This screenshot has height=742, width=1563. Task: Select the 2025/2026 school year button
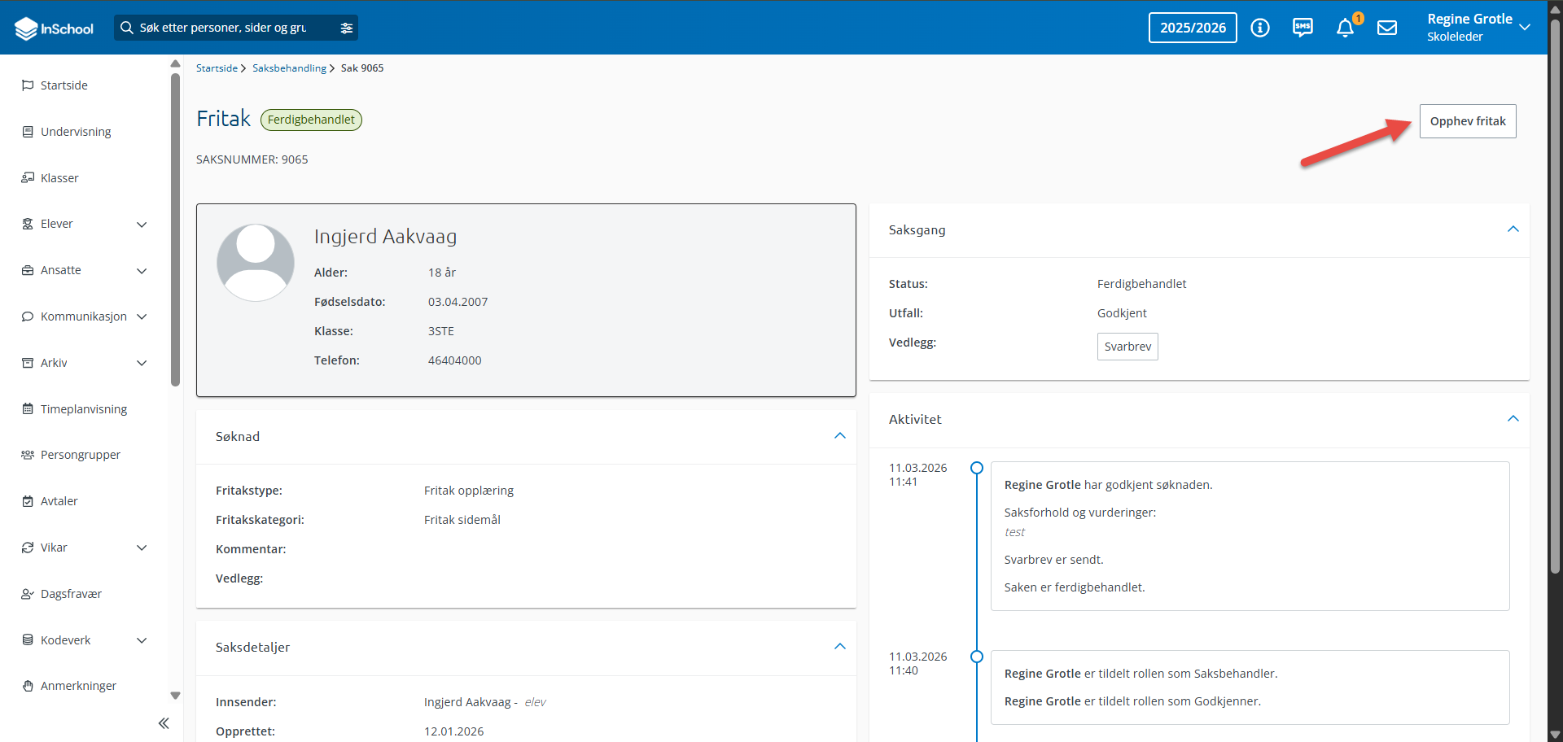(x=1193, y=28)
